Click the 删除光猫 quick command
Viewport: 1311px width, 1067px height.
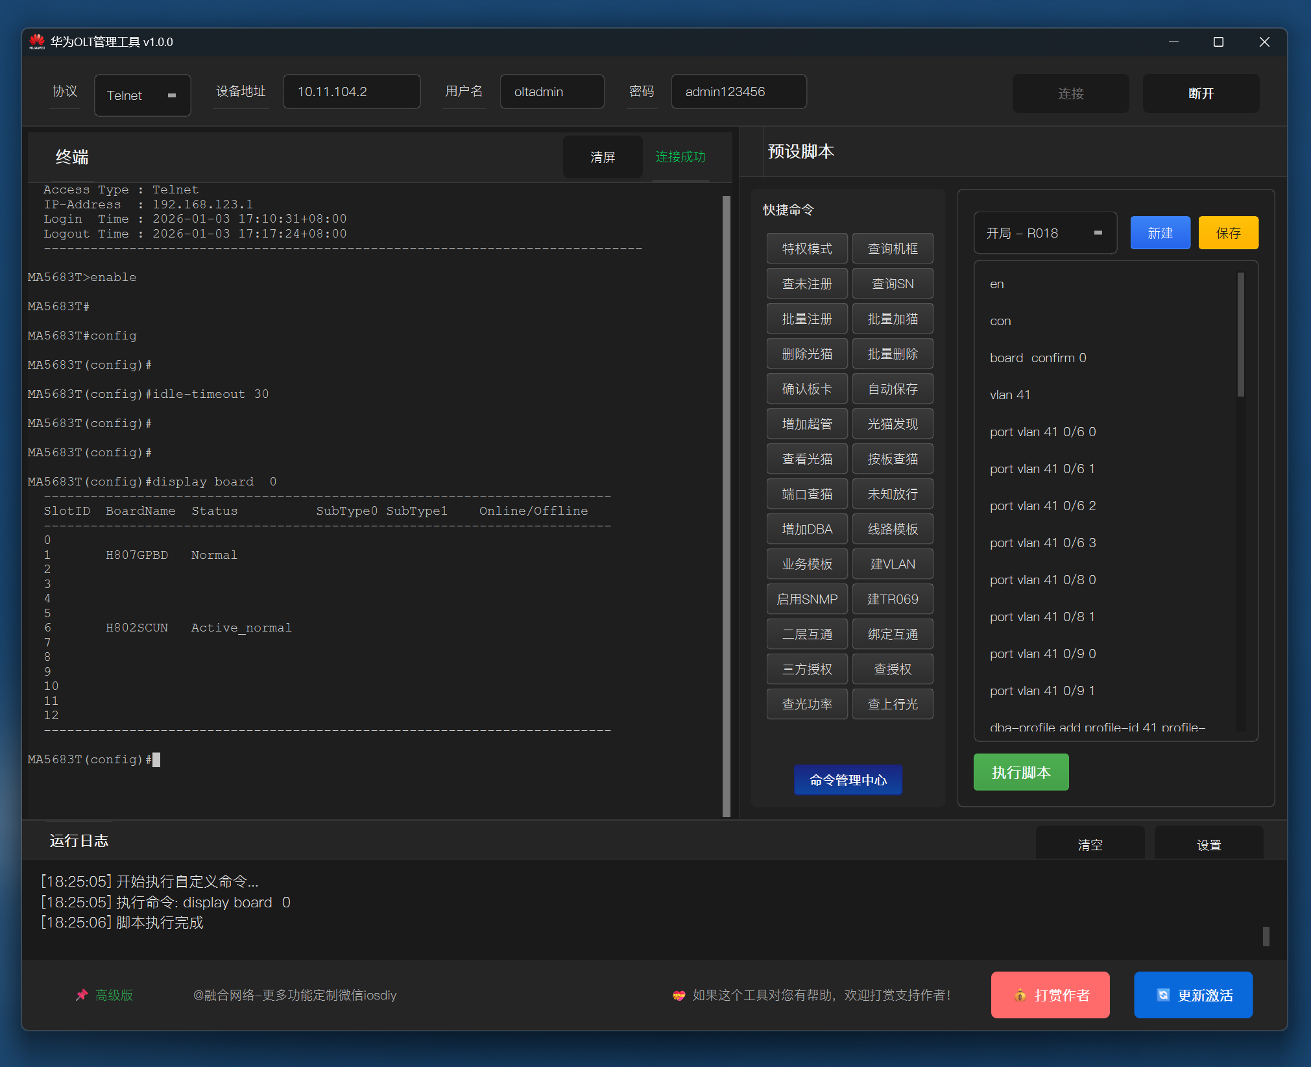pos(807,354)
